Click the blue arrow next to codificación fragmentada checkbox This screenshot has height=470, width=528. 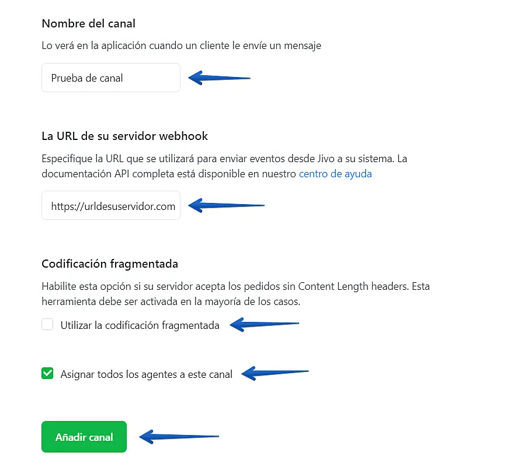265,324
